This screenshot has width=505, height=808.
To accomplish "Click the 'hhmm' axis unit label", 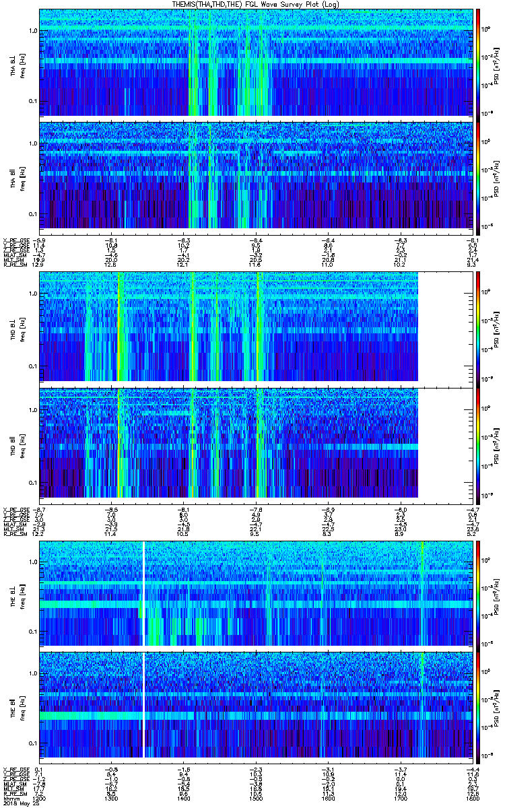I will click(10, 797).
